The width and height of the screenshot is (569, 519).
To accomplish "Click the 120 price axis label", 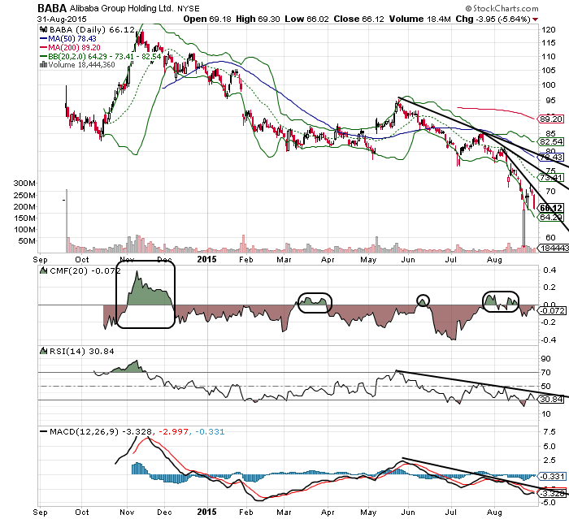I will pos(548,30).
